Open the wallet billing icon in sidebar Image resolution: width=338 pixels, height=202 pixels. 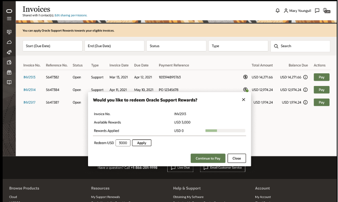[x=9, y=63]
